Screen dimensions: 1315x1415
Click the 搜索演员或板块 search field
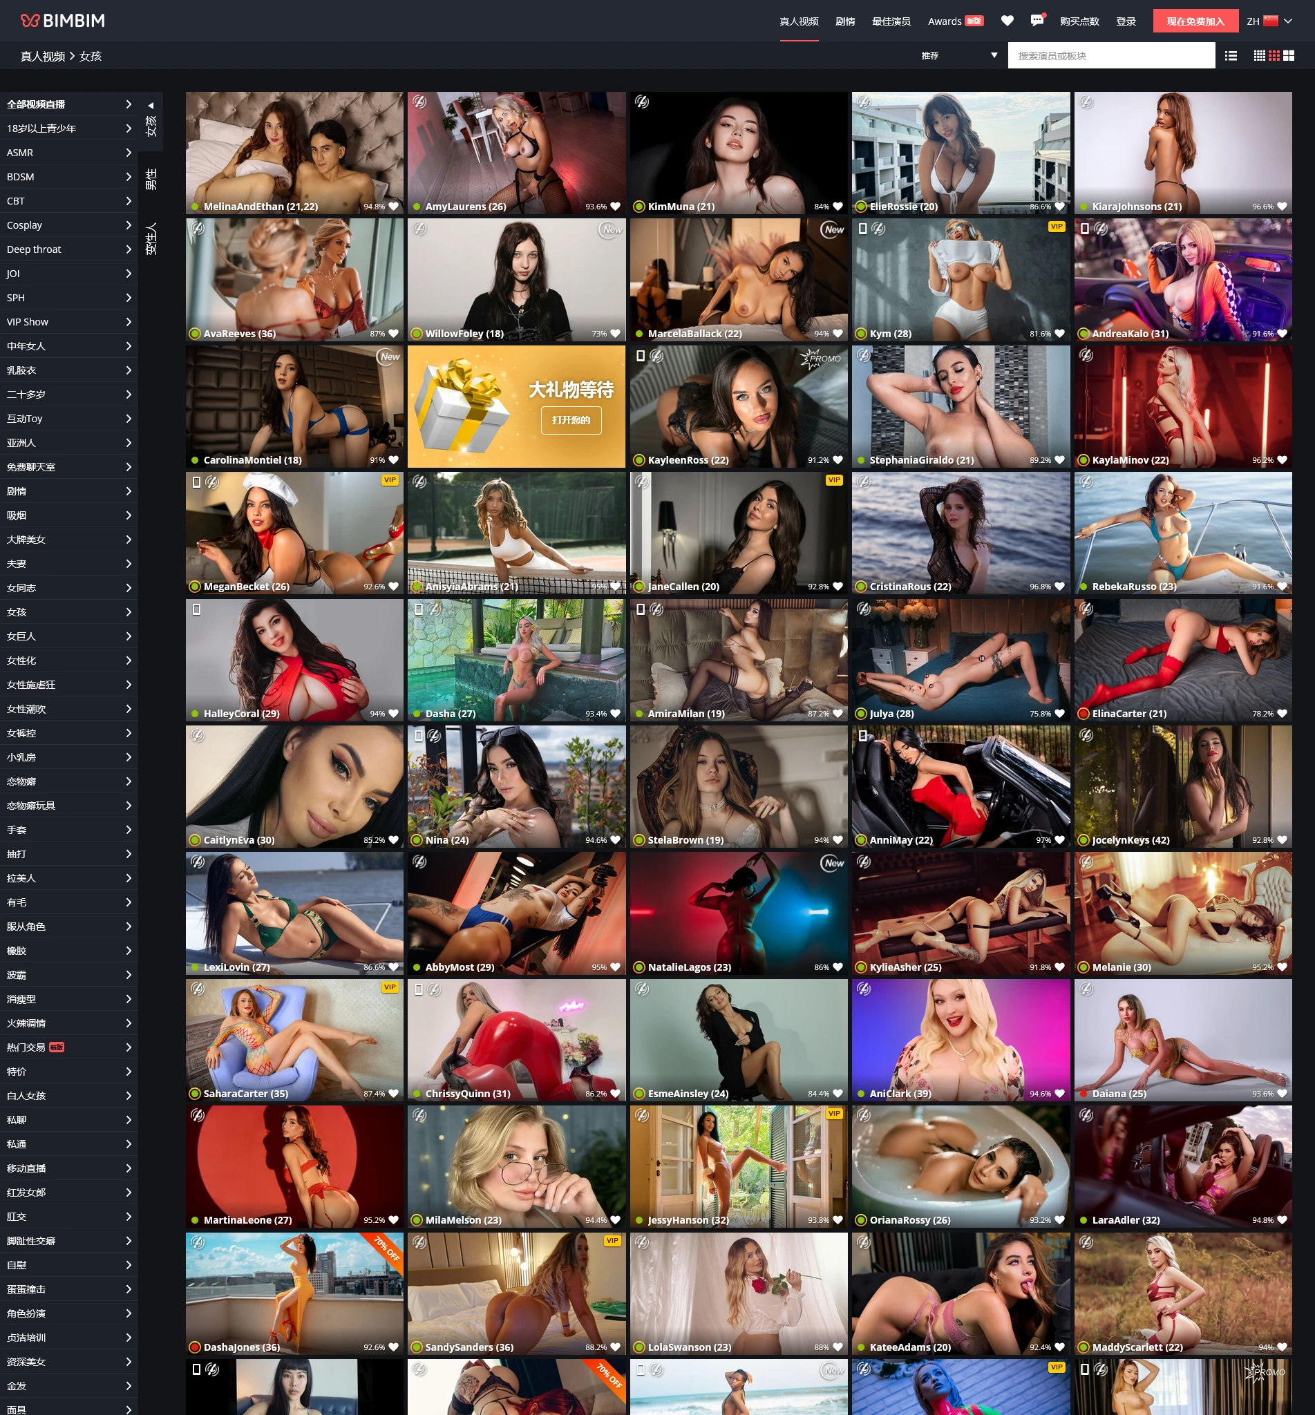(1110, 55)
